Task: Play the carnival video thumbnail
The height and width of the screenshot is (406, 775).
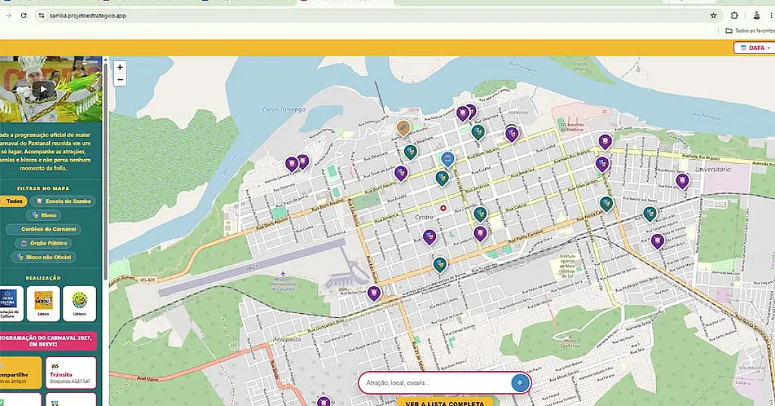Action: tap(43, 90)
